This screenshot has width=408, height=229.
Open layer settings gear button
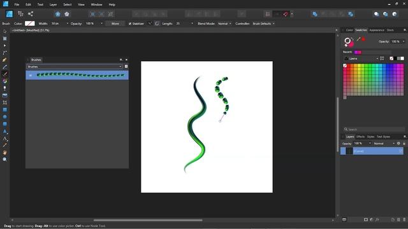click(398, 143)
